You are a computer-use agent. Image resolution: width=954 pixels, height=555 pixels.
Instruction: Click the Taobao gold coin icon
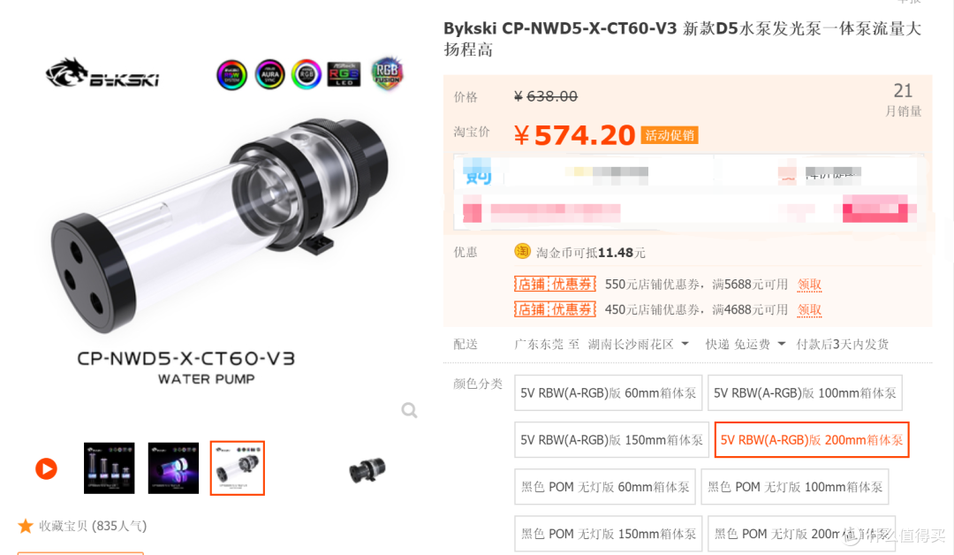coord(522,251)
